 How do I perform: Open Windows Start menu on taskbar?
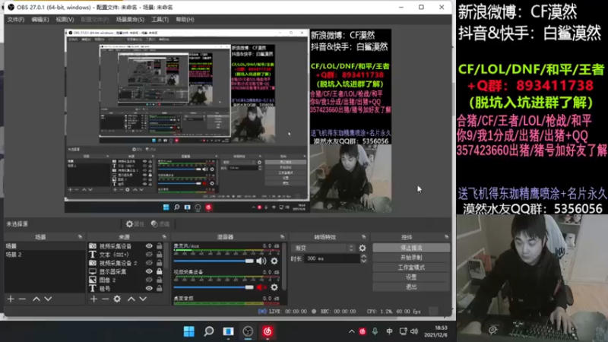[x=188, y=331]
